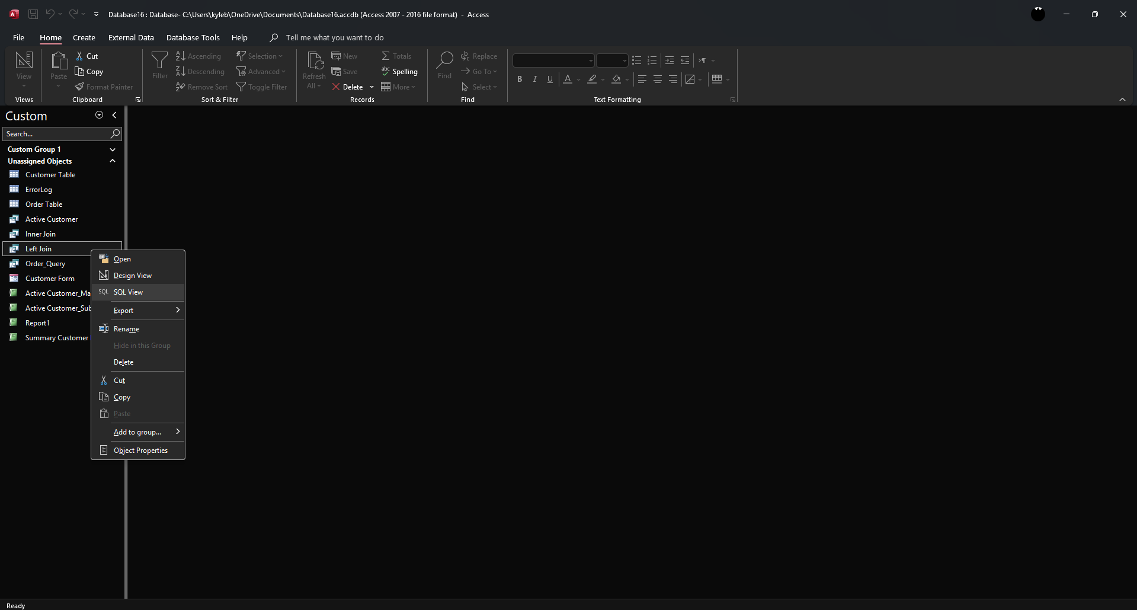Switch to Database Tools tab
The height and width of the screenshot is (610, 1137).
pos(193,37)
